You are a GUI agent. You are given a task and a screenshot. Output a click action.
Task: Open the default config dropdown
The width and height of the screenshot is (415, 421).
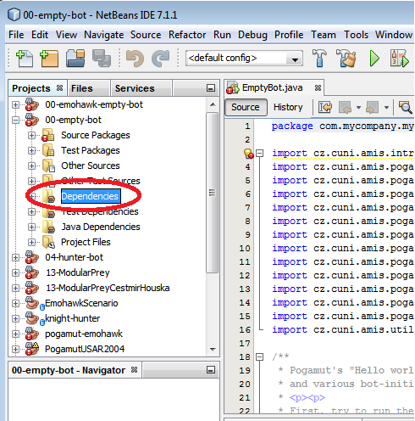click(x=295, y=59)
